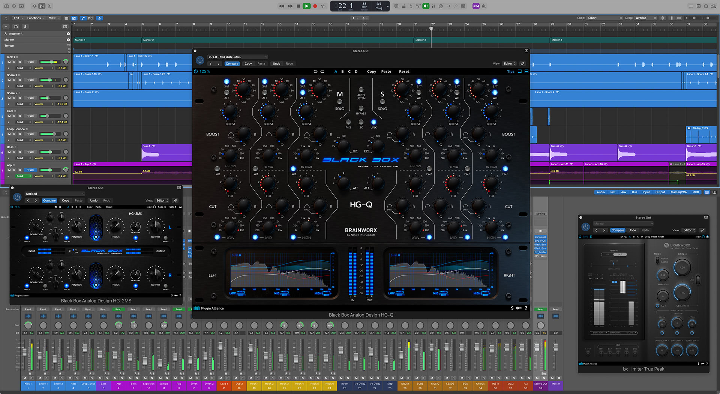Select the Master/VCA filter in mixer
The width and height of the screenshot is (720, 394).
click(679, 192)
